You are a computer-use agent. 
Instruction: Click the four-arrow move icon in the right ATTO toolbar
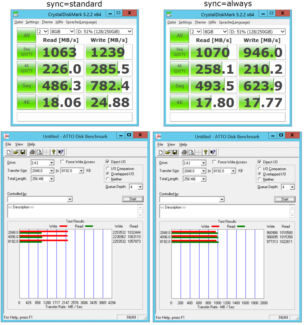(198, 152)
